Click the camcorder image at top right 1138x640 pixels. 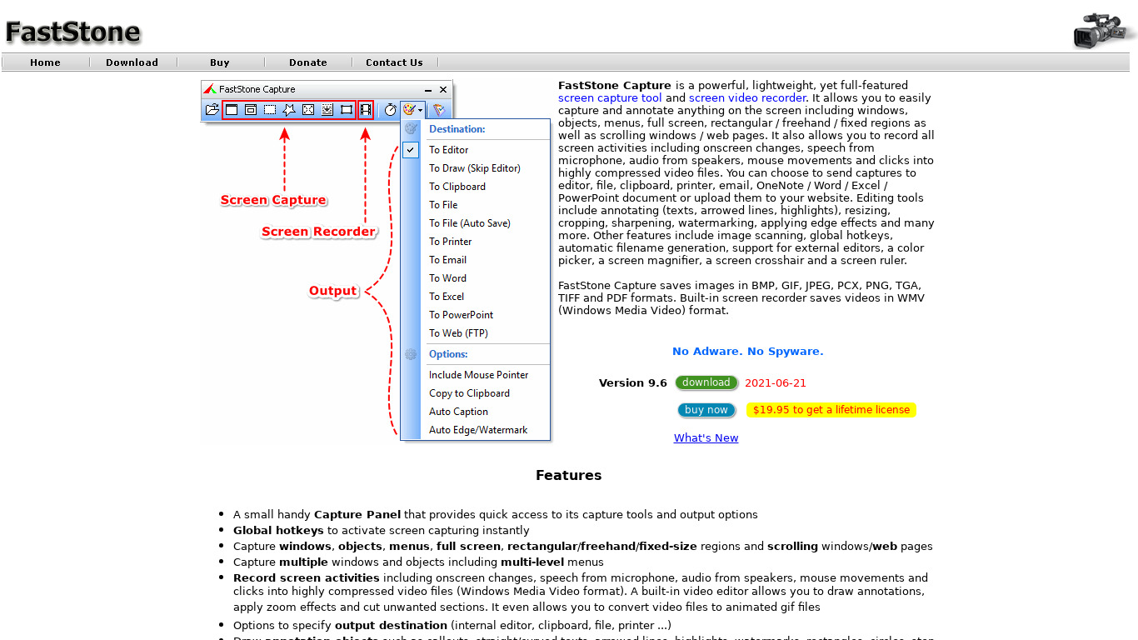pyautogui.click(x=1105, y=31)
